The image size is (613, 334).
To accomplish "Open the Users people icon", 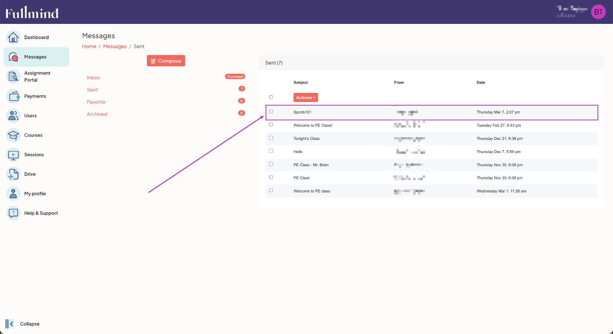I will [x=13, y=116].
